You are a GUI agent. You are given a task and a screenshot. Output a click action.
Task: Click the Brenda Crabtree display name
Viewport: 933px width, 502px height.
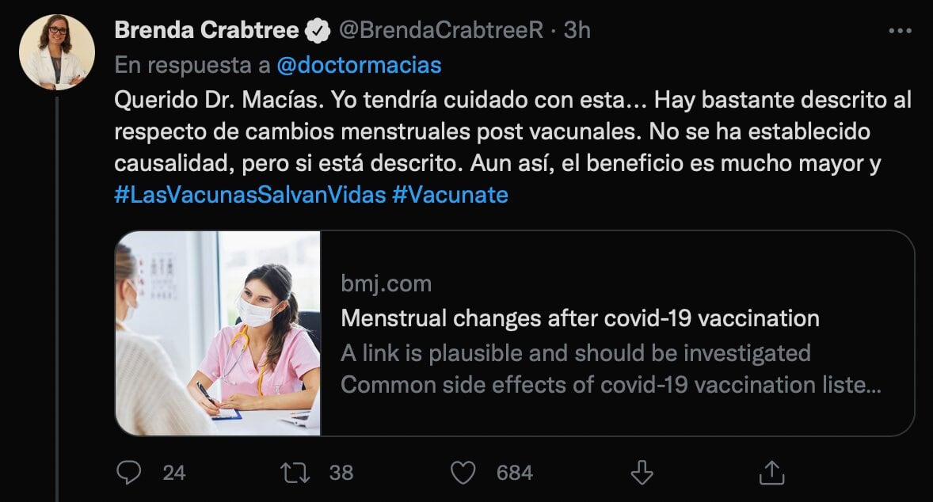tap(206, 31)
